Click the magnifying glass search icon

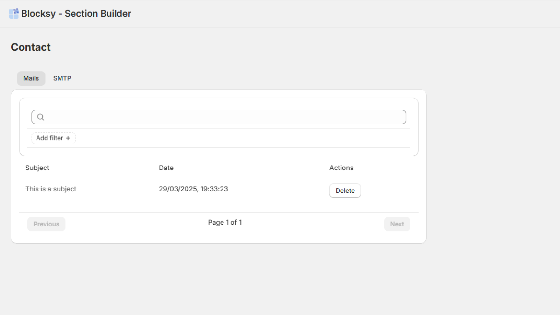[x=41, y=117]
